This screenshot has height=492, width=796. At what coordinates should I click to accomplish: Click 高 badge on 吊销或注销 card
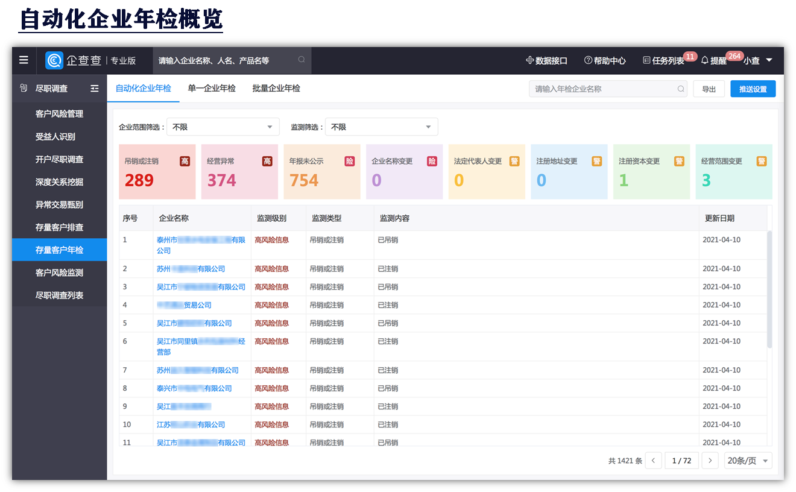pyautogui.click(x=185, y=161)
